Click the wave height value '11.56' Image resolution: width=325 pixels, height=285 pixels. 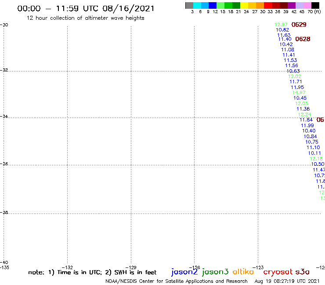tap(292, 65)
